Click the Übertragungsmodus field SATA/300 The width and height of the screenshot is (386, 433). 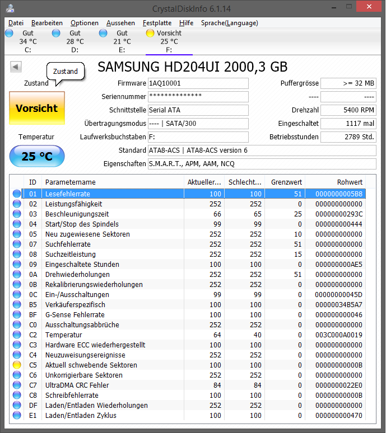(198, 124)
